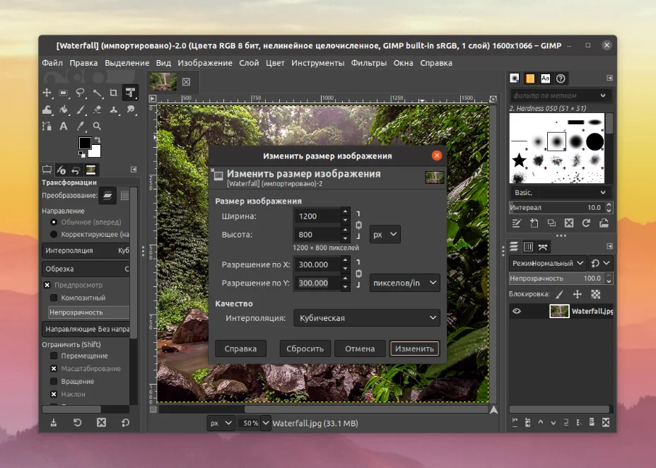656x468 pixels.
Task: Grab the Color Picker tool
Action: [x=81, y=126]
